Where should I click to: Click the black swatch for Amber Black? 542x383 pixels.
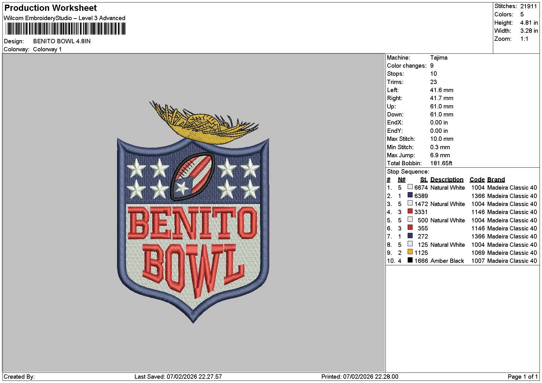(410, 260)
